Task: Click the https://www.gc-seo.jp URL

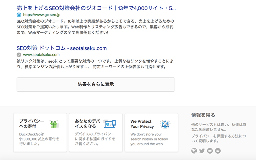Action: (42, 15)
